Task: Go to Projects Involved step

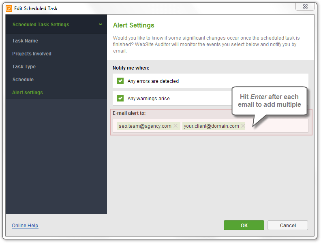Action: coord(32,54)
